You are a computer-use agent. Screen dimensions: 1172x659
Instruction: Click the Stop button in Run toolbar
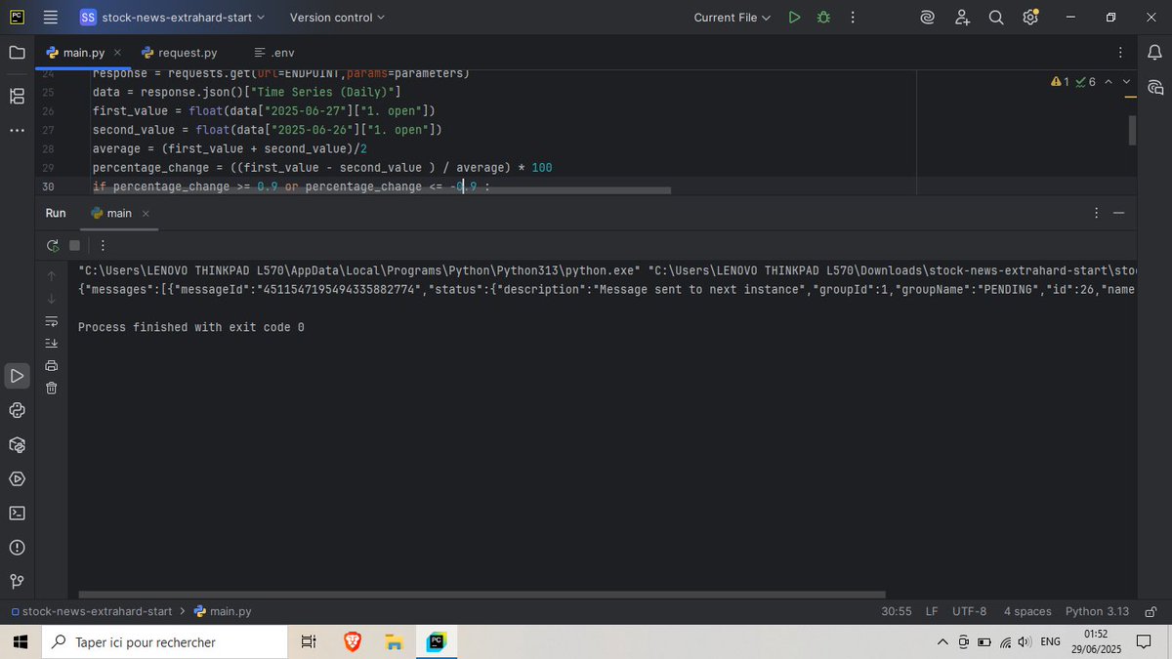point(75,245)
